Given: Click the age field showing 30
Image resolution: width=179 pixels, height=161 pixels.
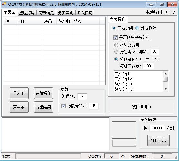Looking at the screenshot, I should point(155,52).
